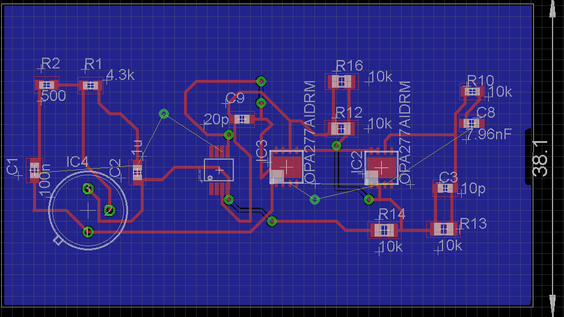Click the C1 designator label
Viewport: 564px width, 317px height.
(13, 167)
